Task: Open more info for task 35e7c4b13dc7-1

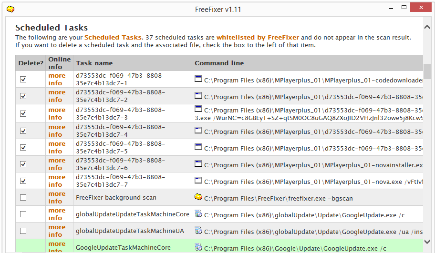Action: tap(57, 79)
